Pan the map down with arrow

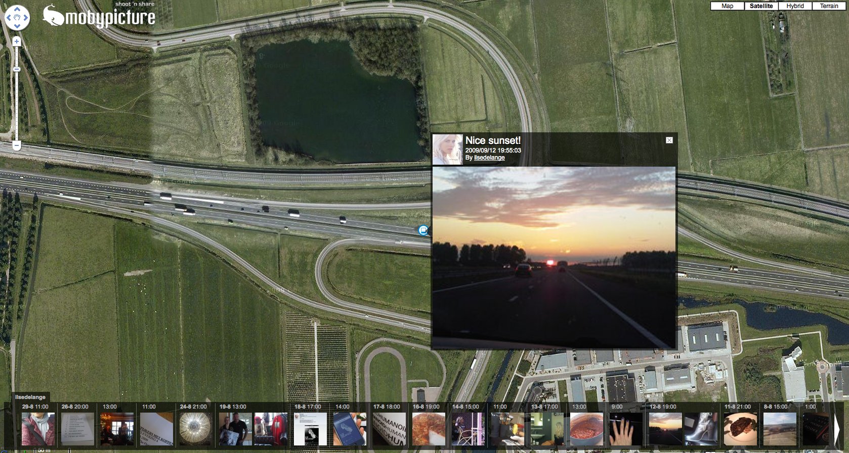click(17, 26)
